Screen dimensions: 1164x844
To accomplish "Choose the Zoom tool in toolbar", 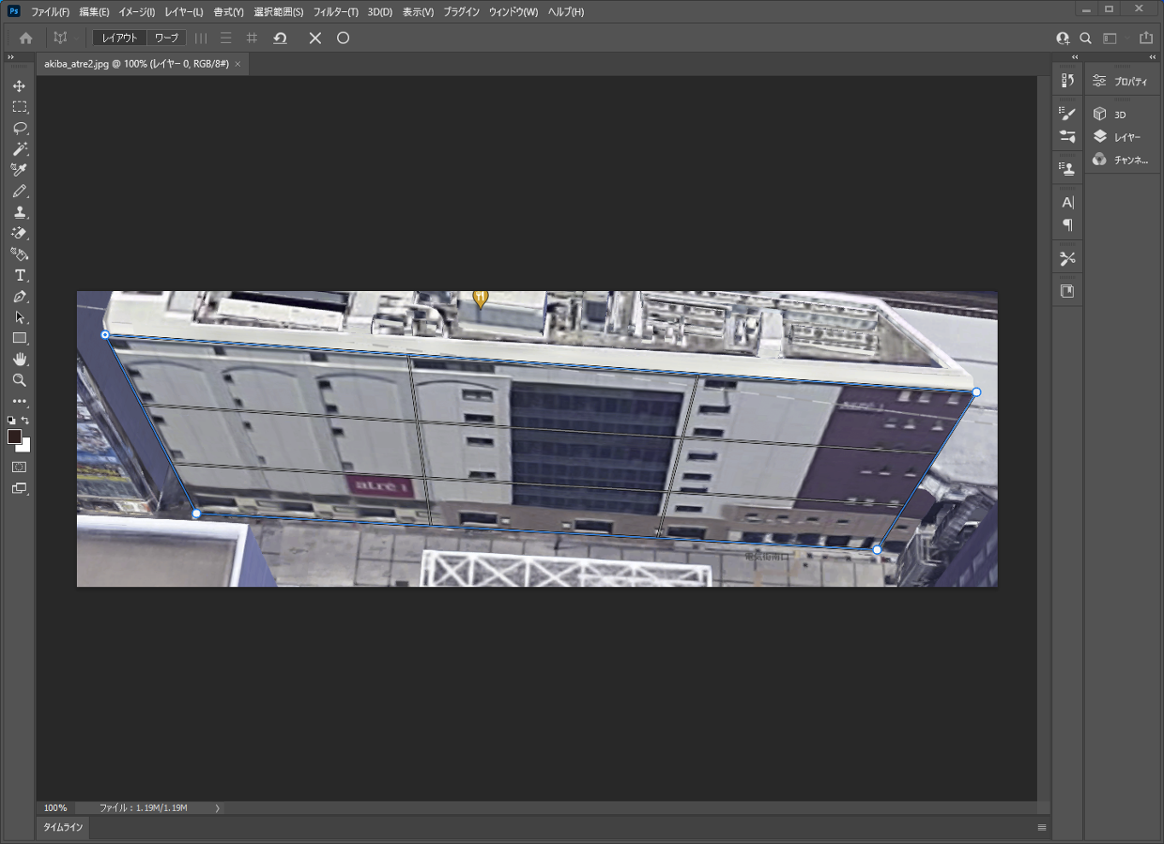I will pyautogui.click(x=19, y=380).
